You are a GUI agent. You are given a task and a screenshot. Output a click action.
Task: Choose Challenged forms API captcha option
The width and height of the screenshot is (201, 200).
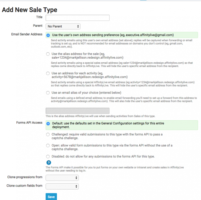point(49,134)
